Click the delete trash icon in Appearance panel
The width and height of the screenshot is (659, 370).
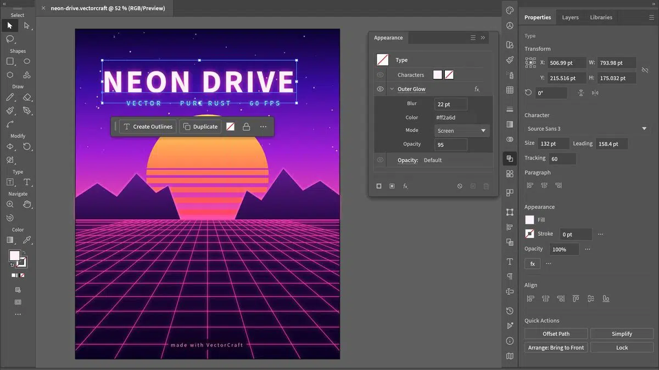tap(486, 186)
